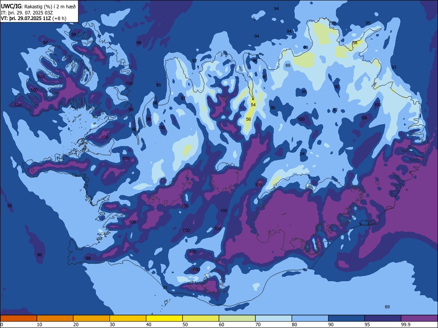The height and width of the screenshot is (328, 438).
Task: Click the 90–95 medium blue legend swatch
Action: click(346, 318)
